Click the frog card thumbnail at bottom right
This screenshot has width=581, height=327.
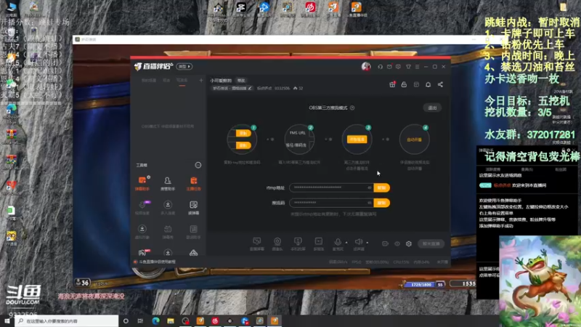[540, 281]
